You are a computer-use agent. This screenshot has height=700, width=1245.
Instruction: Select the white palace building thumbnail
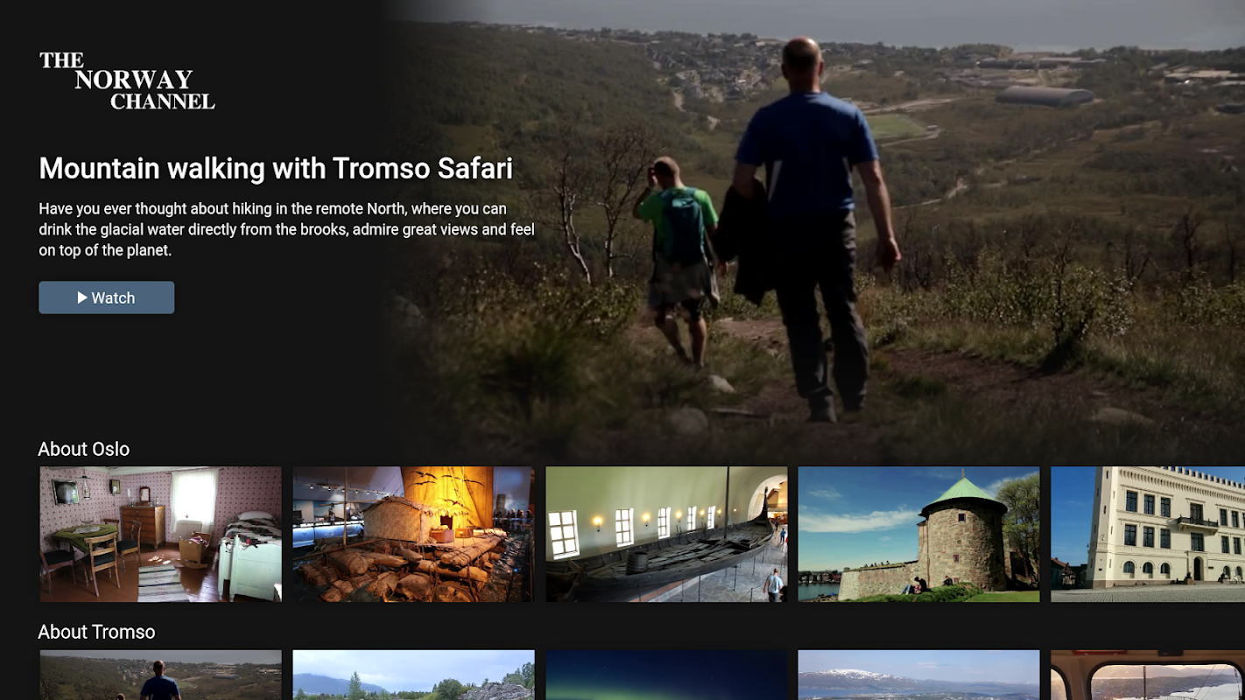pyautogui.click(x=1148, y=534)
